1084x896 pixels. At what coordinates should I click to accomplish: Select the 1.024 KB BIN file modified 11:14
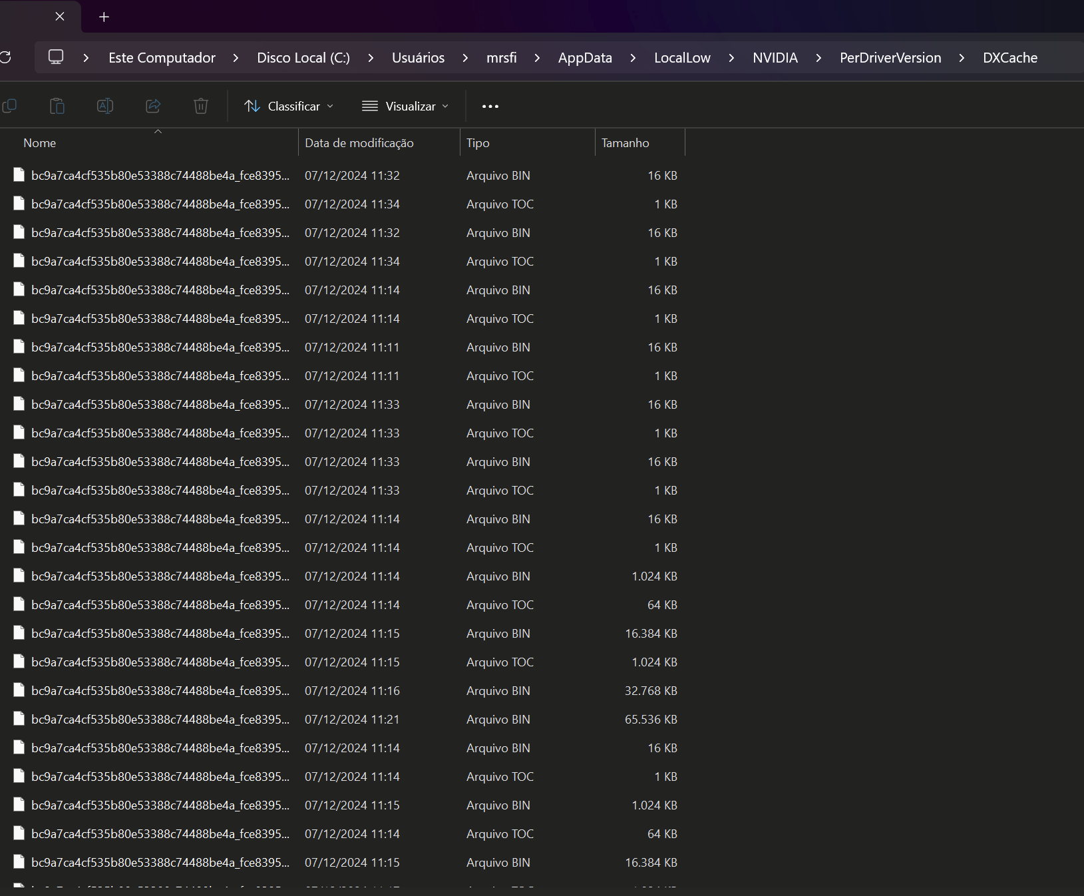345,576
